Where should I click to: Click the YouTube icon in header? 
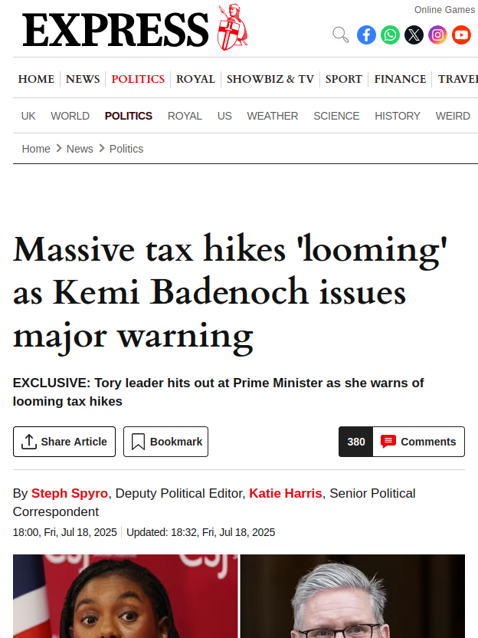click(x=461, y=35)
